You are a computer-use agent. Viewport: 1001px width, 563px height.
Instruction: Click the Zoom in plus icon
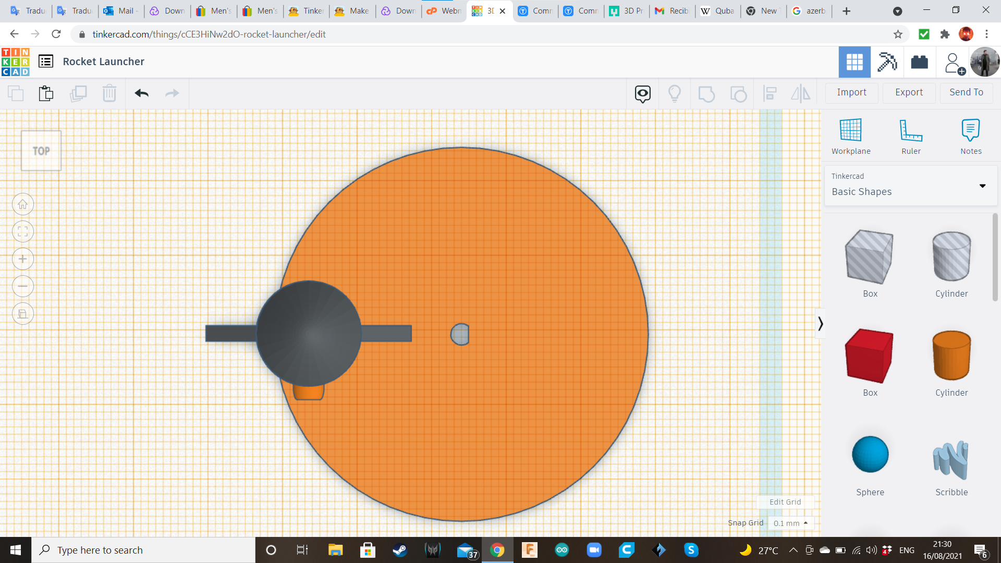23,259
